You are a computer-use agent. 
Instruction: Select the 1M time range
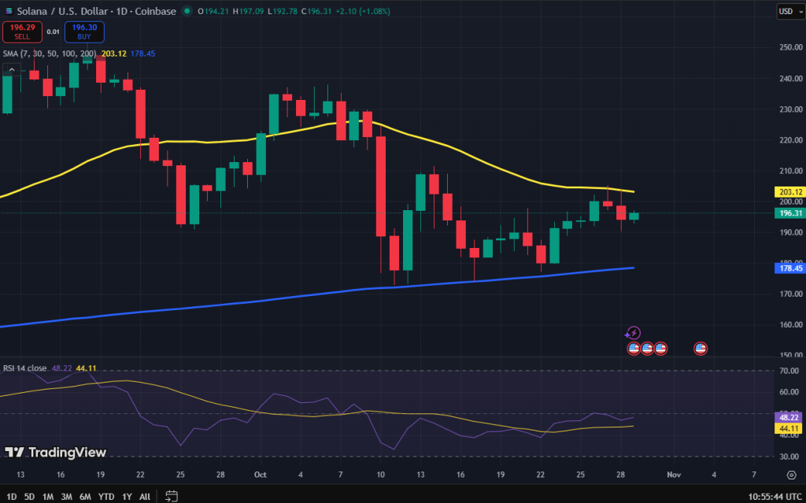pos(48,497)
